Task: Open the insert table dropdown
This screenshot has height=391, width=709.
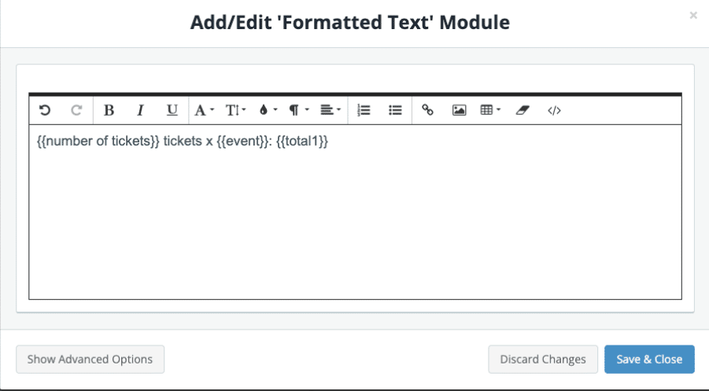Action: [490, 110]
